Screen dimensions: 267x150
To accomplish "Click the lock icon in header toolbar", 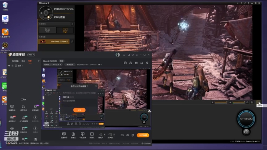I will (131, 63).
